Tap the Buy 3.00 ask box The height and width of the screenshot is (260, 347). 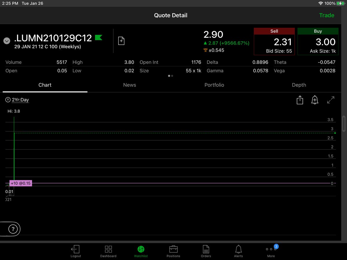[x=318, y=41]
